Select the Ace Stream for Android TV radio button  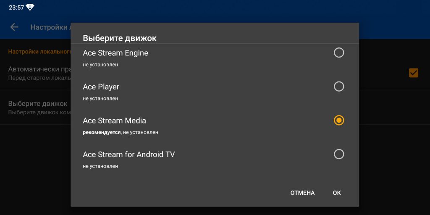(339, 154)
